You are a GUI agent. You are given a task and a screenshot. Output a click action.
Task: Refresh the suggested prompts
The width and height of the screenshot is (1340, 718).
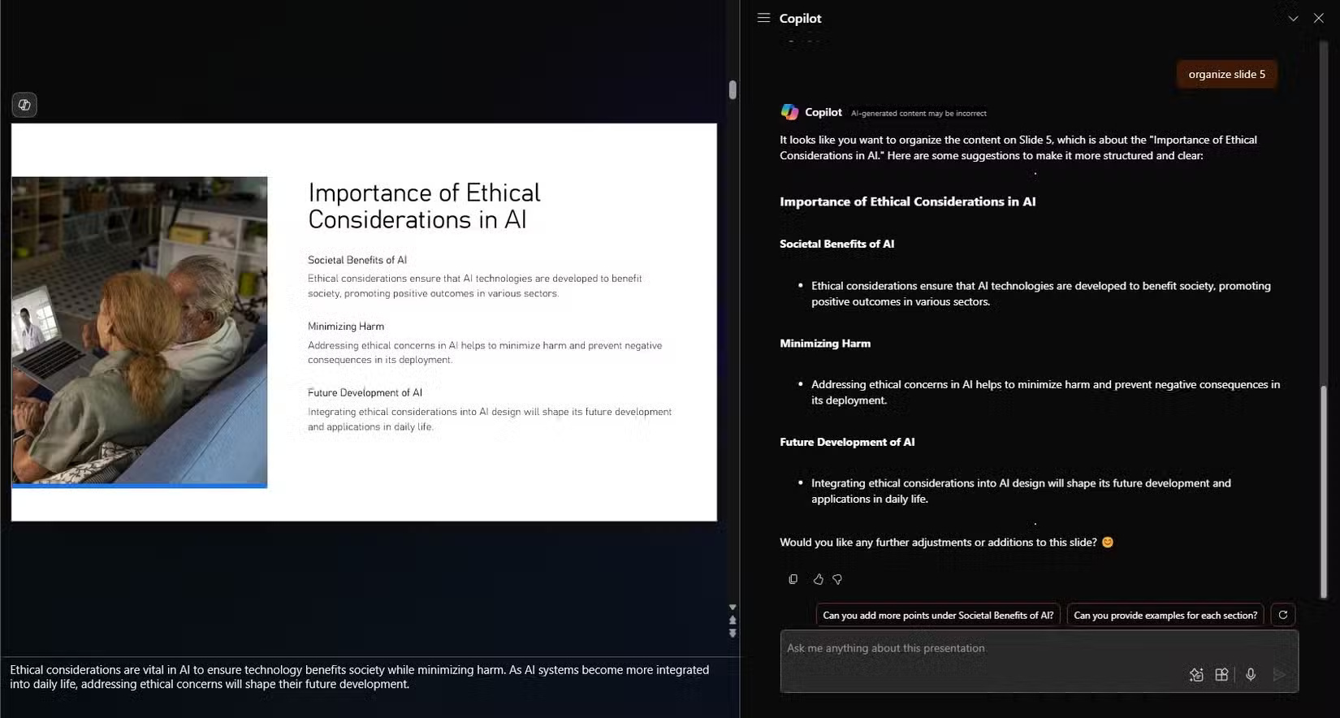(1283, 615)
